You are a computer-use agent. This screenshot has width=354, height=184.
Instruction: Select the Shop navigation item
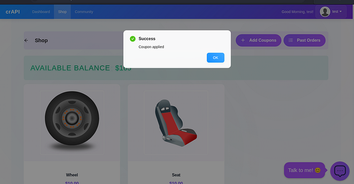[62, 12]
